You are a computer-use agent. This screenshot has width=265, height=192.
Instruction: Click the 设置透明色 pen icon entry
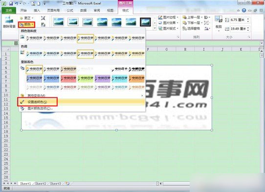(x=22, y=102)
